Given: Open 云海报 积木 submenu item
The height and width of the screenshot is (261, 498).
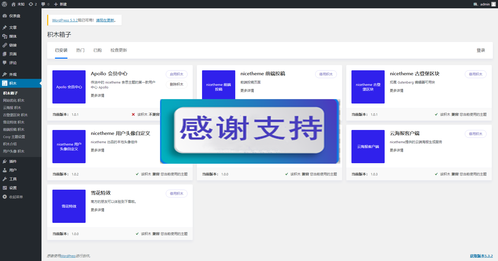Looking at the screenshot, I should (x=12, y=108).
